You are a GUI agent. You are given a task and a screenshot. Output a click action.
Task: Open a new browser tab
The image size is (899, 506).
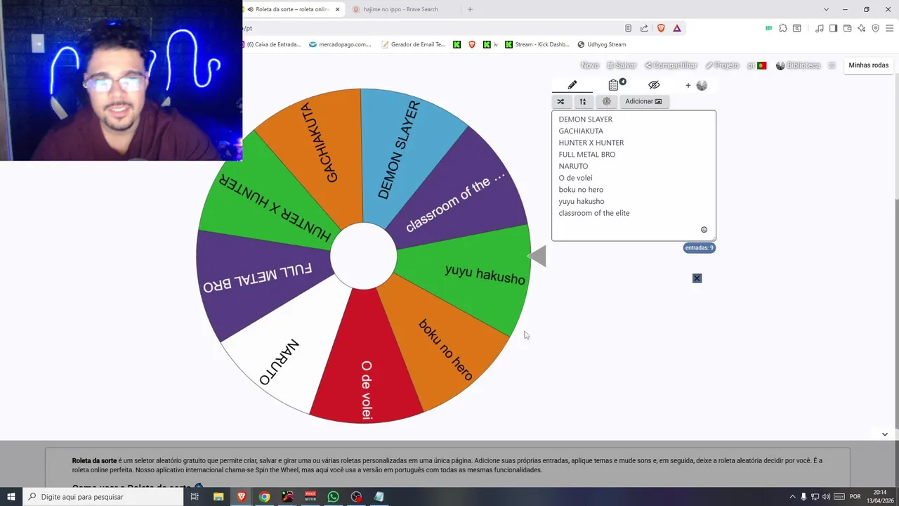[x=470, y=9]
